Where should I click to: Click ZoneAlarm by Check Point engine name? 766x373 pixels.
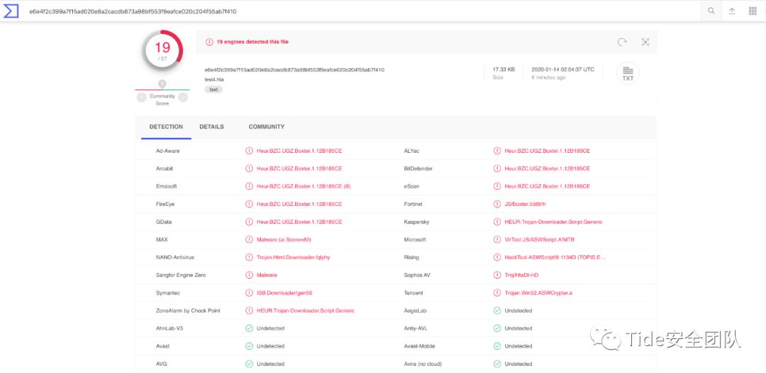click(x=188, y=311)
